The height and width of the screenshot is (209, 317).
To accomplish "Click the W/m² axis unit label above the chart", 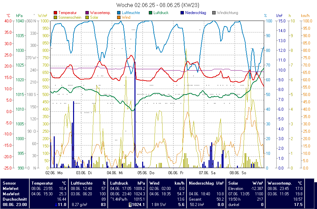I will (x=42, y=16).
